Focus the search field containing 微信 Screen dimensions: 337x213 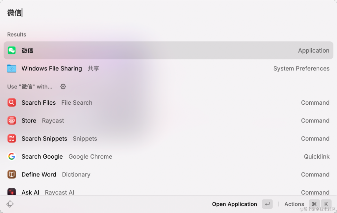coord(168,13)
